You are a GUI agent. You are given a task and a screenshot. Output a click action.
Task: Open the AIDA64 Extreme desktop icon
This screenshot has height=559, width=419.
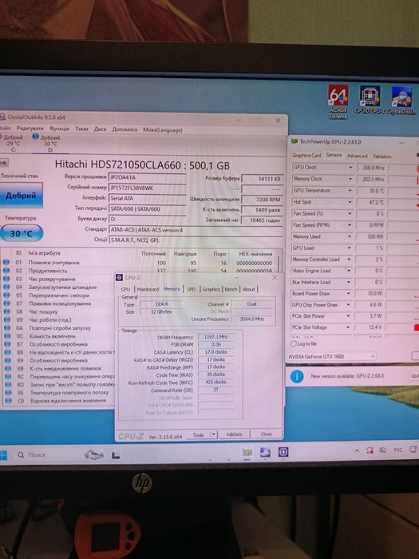338,101
